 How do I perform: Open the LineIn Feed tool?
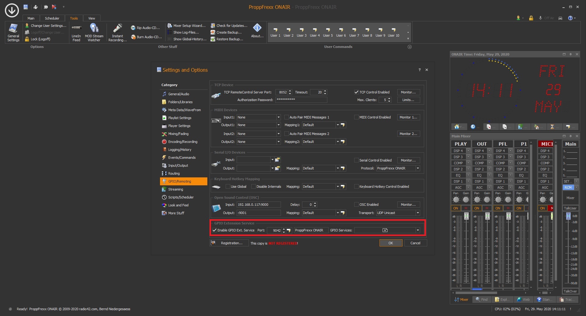[76, 32]
